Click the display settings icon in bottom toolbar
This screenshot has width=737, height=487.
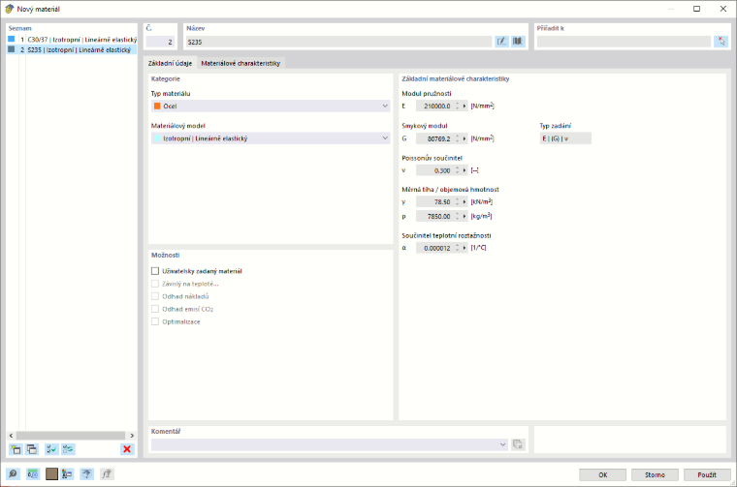(67, 474)
